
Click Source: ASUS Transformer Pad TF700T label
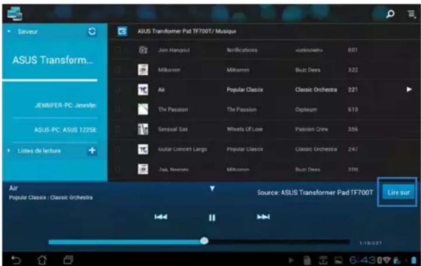coord(315,193)
